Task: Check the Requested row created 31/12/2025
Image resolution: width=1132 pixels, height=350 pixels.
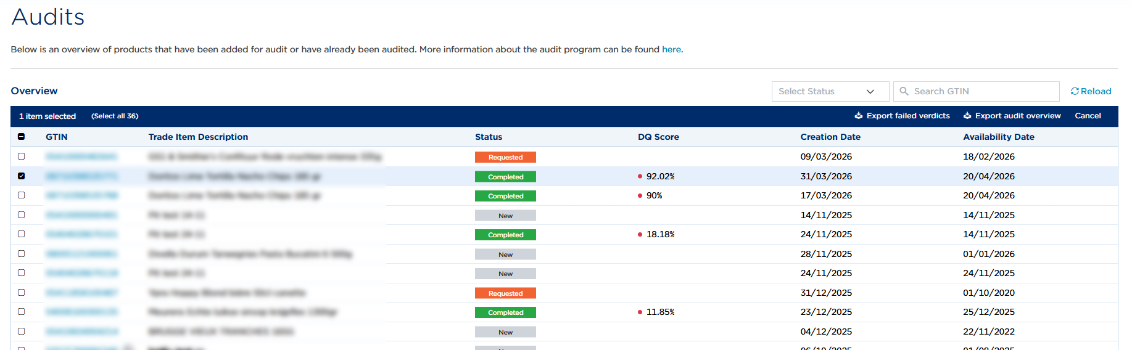Action: tap(21, 293)
